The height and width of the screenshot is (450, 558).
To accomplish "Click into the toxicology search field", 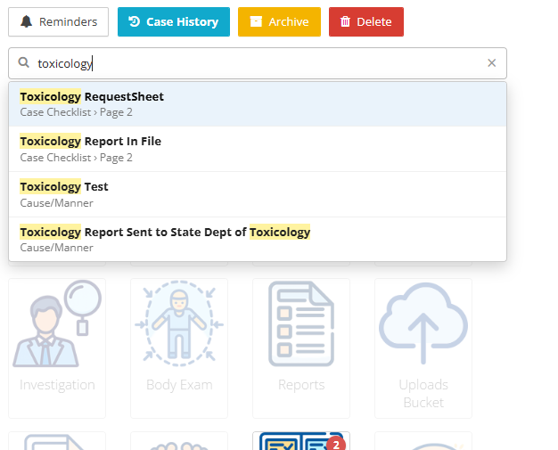I will 258,63.
